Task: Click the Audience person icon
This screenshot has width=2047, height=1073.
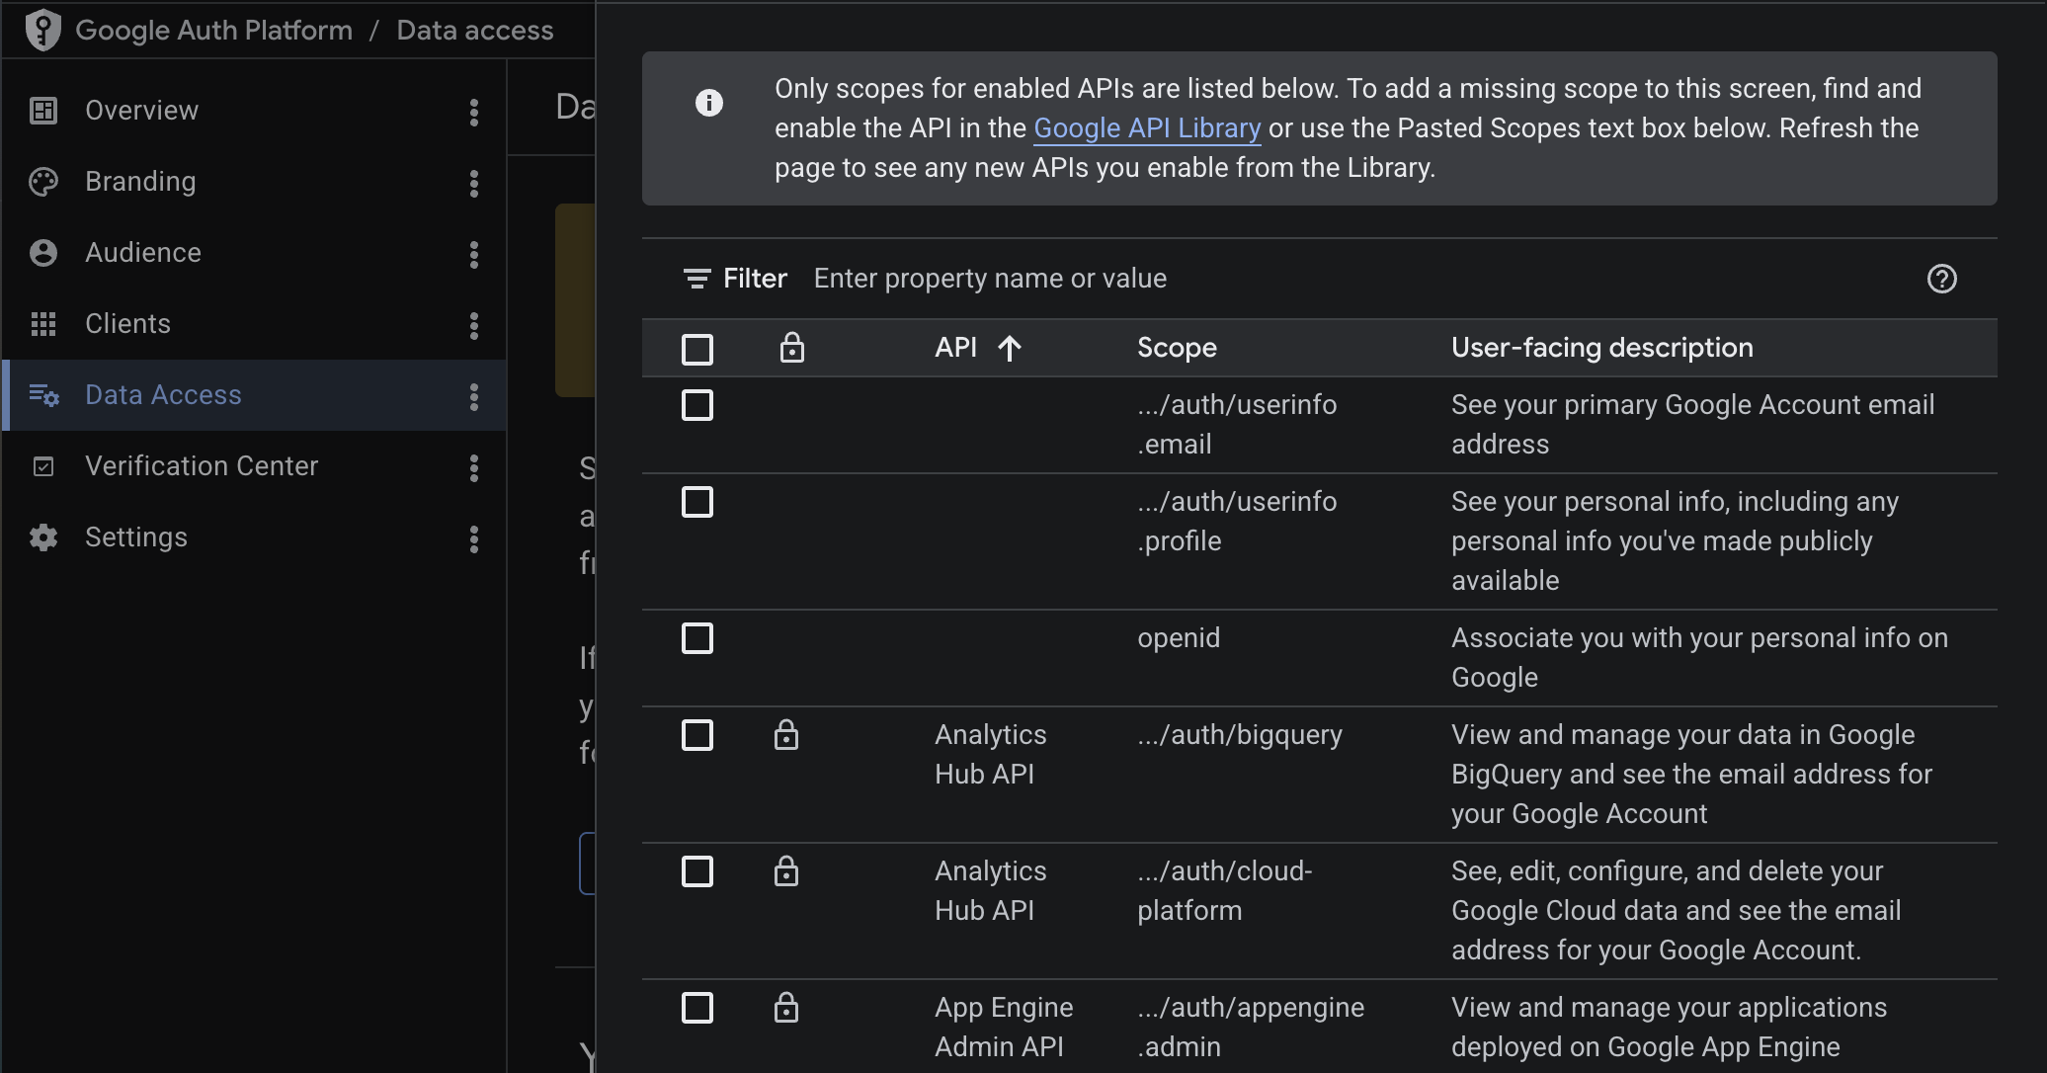Action: pyautogui.click(x=43, y=253)
